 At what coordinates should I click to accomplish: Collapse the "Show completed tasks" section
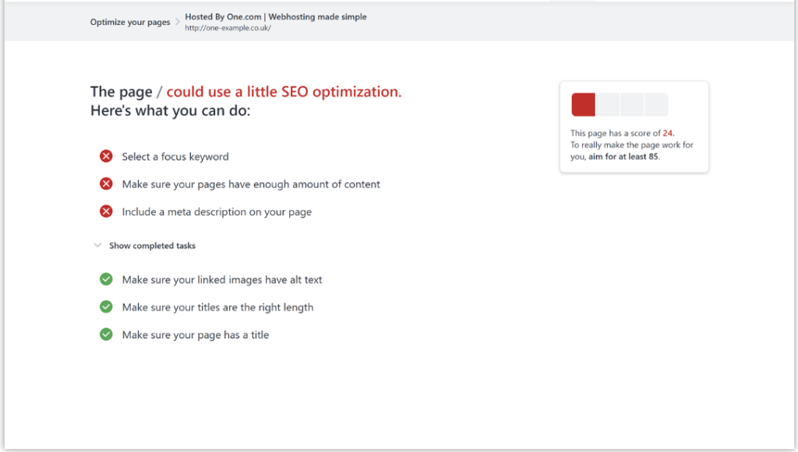click(152, 245)
